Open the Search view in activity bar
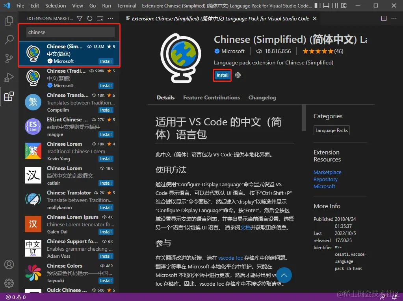Viewport: 403px width, 301px height. [x=9, y=39]
